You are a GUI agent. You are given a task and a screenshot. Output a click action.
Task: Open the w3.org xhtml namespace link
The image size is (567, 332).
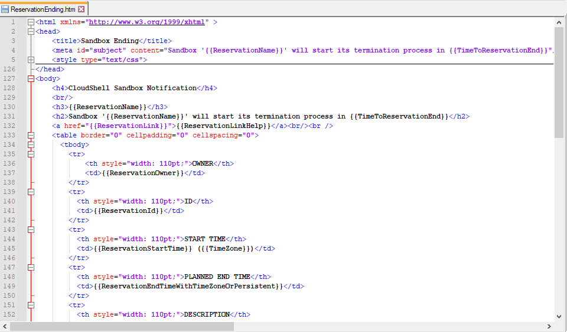[x=147, y=22]
